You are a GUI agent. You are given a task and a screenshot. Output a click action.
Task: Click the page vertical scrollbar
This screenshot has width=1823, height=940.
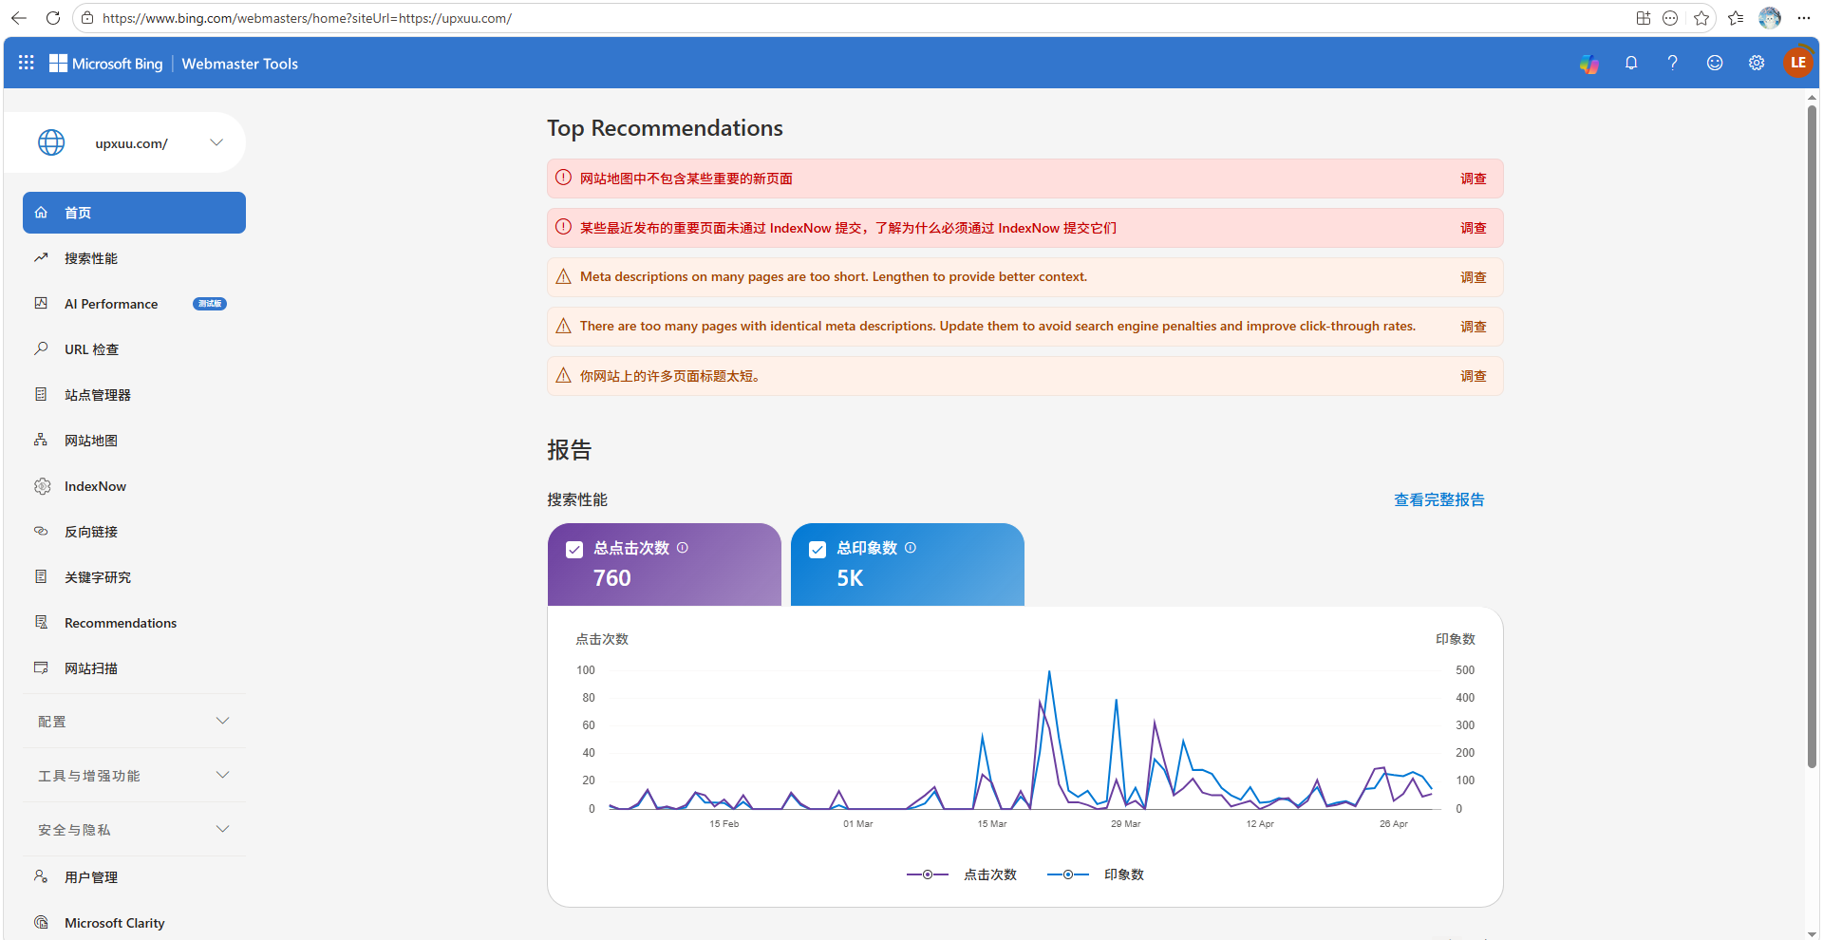1812,437
